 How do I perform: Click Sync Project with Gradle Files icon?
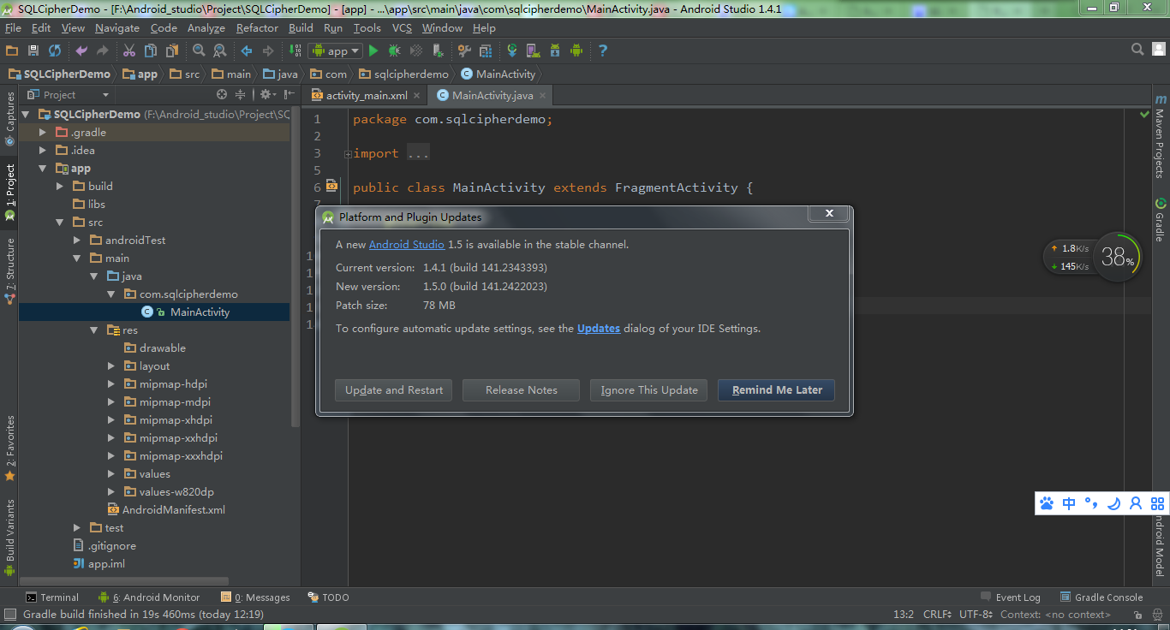[512, 51]
